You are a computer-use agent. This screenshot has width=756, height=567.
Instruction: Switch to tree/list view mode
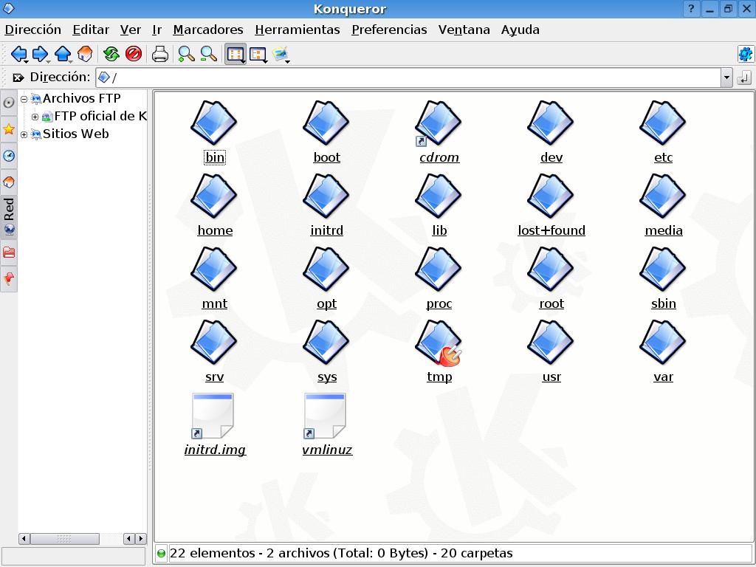point(258,54)
